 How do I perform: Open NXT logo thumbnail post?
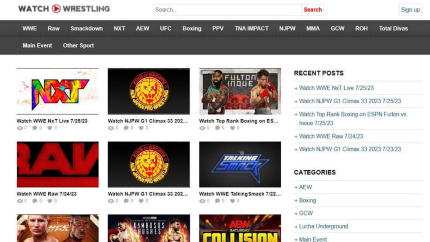point(58,91)
